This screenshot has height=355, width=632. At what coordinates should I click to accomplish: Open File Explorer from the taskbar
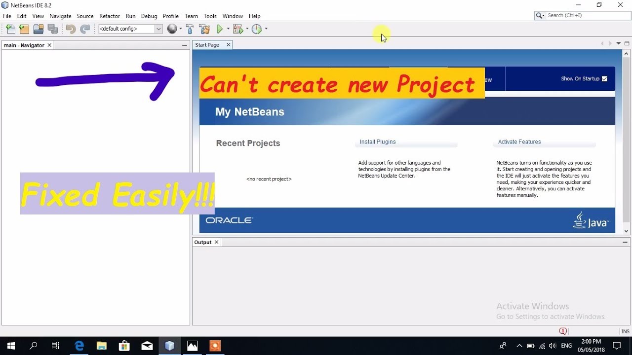tap(102, 346)
